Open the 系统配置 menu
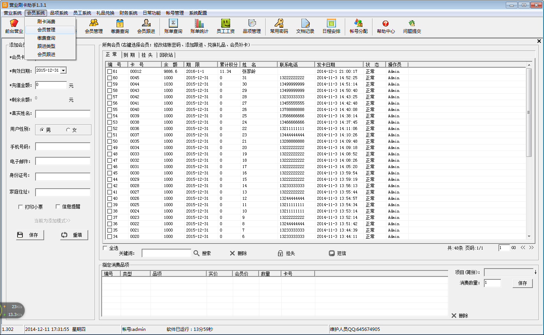This screenshot has width=544, height=335. [x=198, y=13]
